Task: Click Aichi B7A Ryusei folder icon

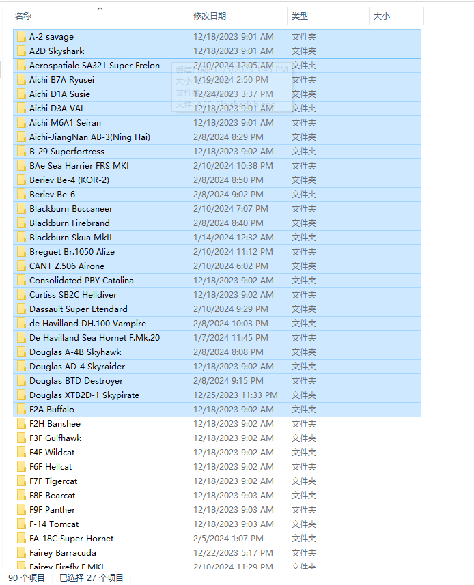Action: pos(21,79)
